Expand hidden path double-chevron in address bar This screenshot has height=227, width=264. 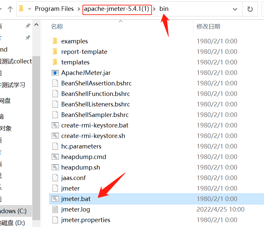[x=30, y=9]
